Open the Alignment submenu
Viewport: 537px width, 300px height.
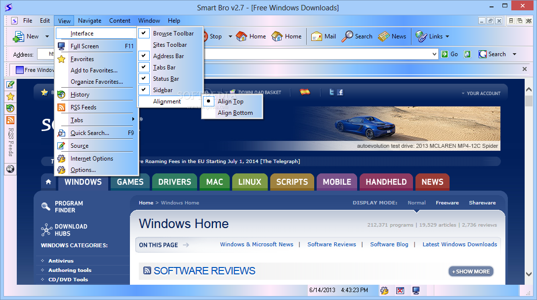(x=171, y=101)
